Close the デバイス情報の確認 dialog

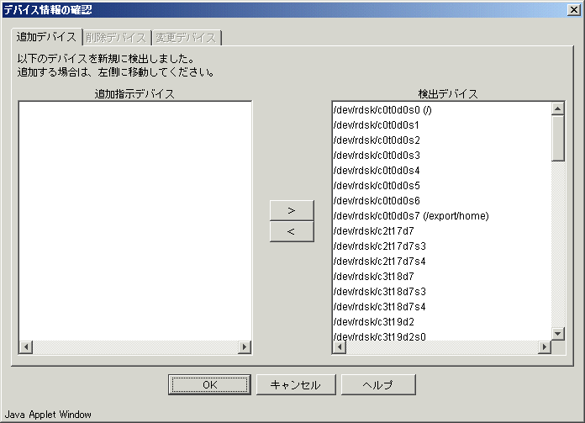pyautogui.click(x=573, y=10)
